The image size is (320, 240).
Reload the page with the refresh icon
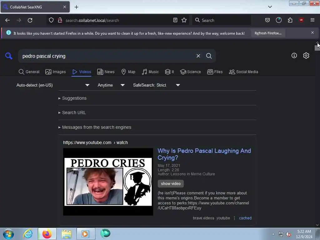[30, 20]
